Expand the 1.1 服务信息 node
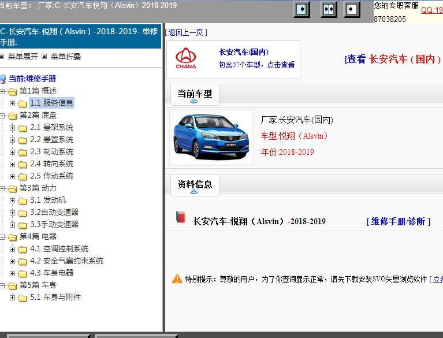 coord(12,103)
